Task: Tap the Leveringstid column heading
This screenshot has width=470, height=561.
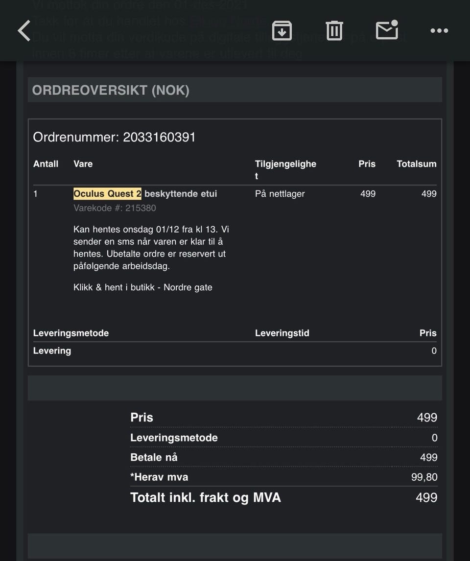Action: pyautogui.click(x=282, y=333)
